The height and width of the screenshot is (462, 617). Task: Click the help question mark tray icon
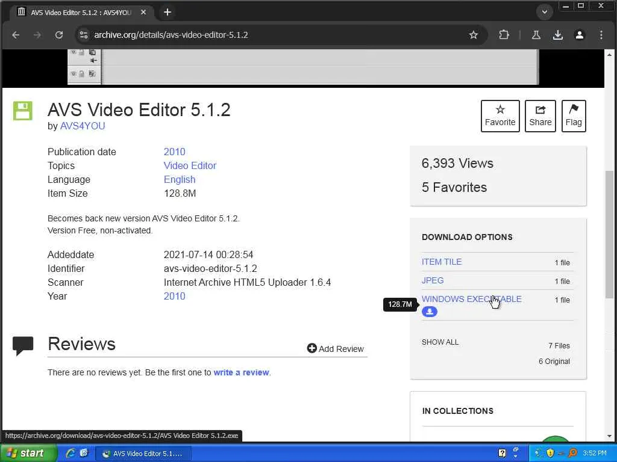tap(502, 453)
